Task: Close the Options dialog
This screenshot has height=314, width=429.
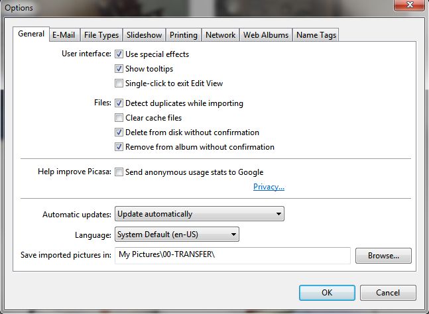Action: (x=410, y=5)
